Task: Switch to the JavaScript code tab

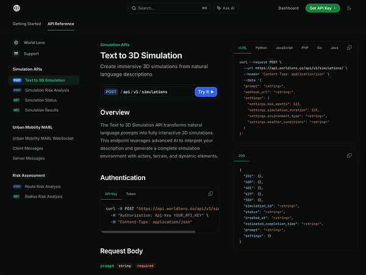Action: pos(284,47)
